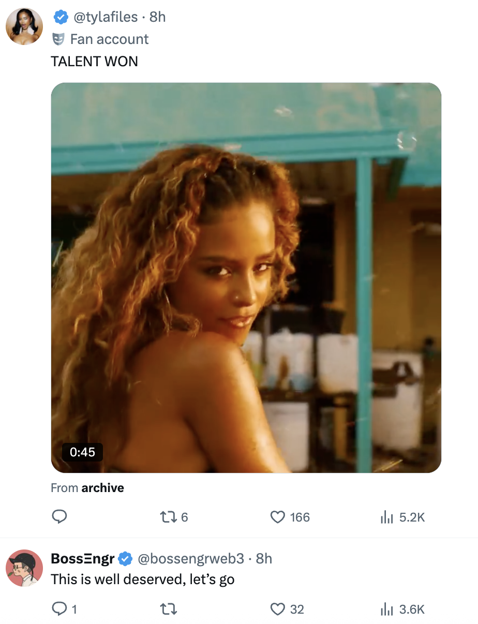Repost the TALENT WON post
This screenshot has width=478, height=624.
[x=167, y=517]
